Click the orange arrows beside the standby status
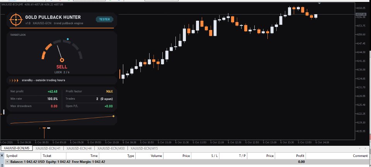This screenshot has width=371, height=167. click(14, 80)
